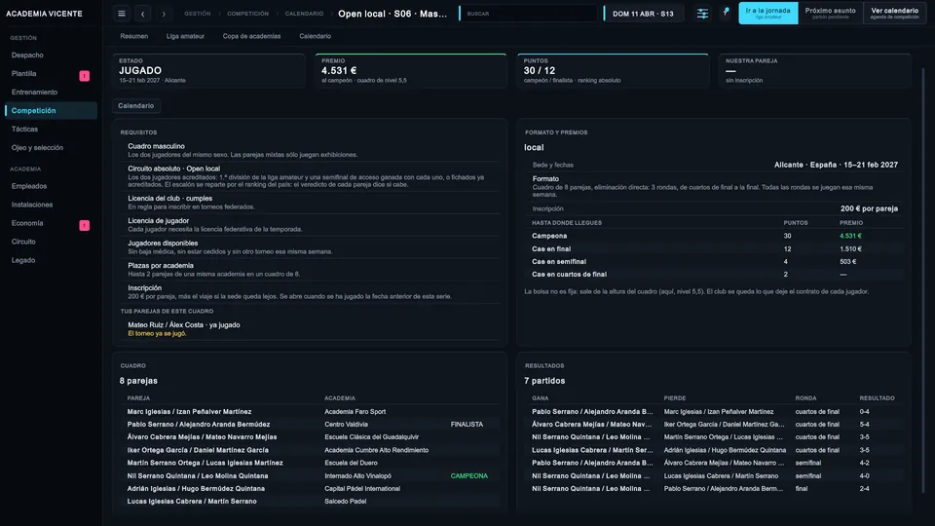Open the Resumen tab
The height and width of the screenshot is (526, 935).
pos(133,36)
